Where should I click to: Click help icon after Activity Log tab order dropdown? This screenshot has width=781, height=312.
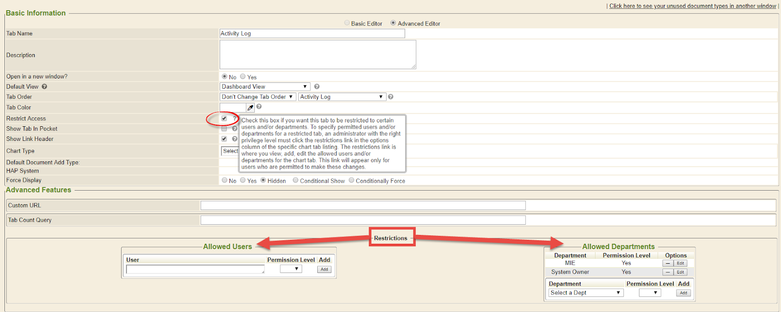tap(390, 97)
